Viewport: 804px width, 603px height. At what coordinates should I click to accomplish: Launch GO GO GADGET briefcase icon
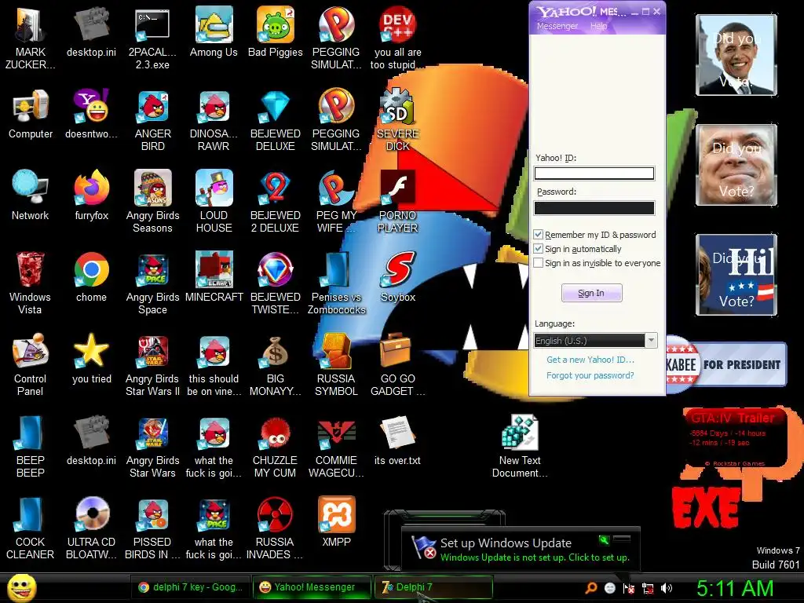397,364
